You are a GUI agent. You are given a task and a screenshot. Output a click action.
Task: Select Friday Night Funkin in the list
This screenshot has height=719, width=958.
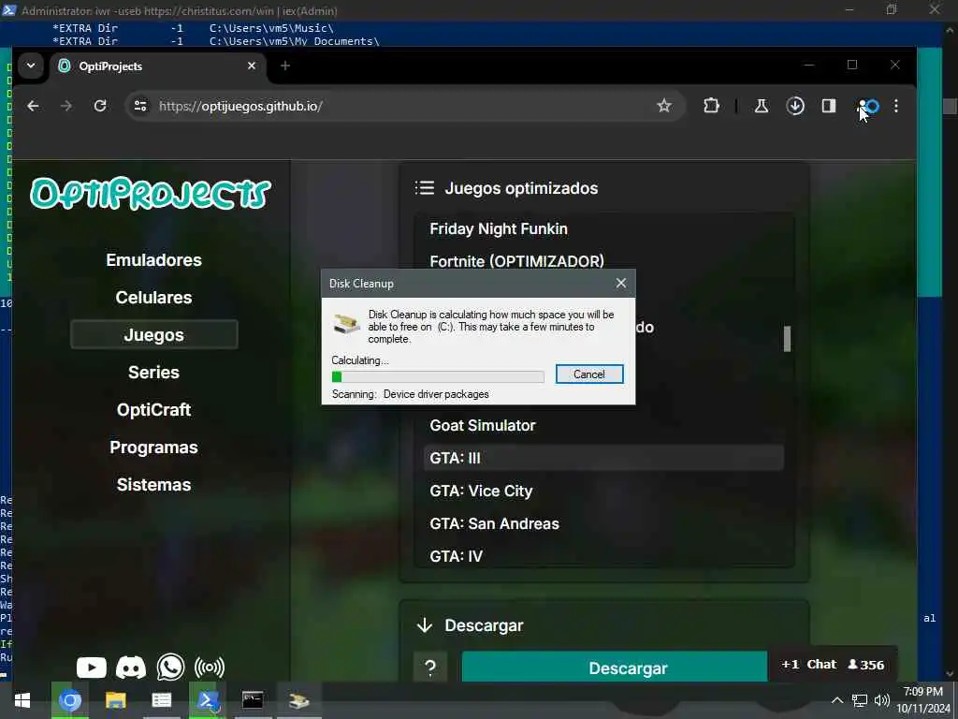click(499, 228)
